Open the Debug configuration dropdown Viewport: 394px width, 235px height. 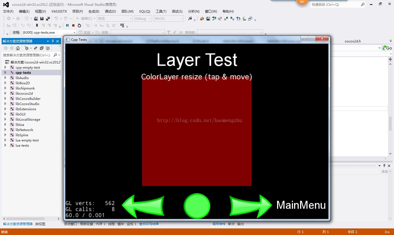[143, 19]
